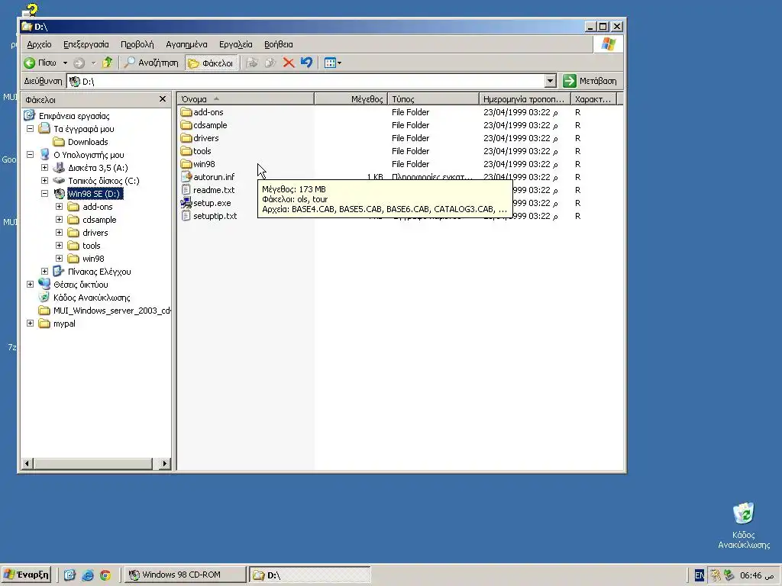Image resolution: width=782 pixels, height=586 pixels.
Task: Click the blue Undo icon
Action: 306,63
